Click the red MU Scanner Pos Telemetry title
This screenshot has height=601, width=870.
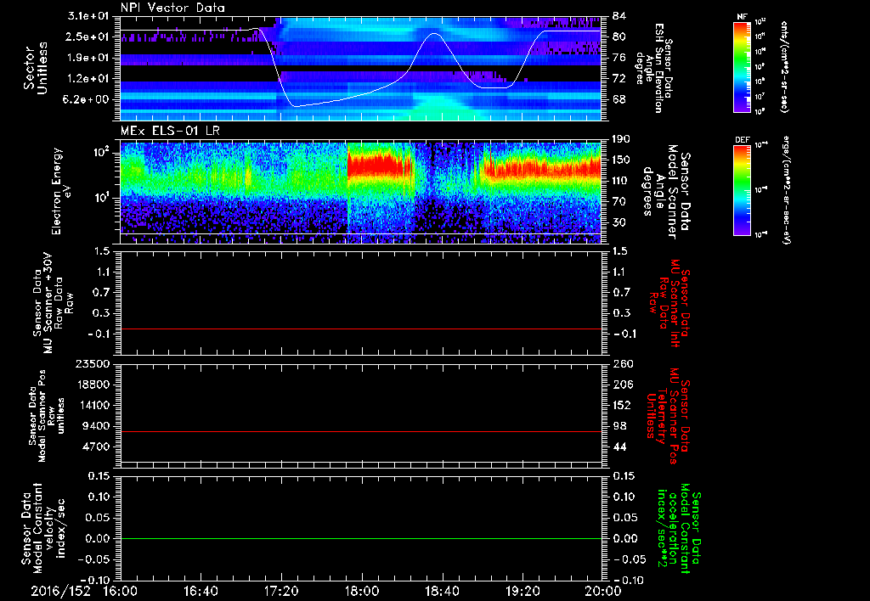[x=668, y=416]
